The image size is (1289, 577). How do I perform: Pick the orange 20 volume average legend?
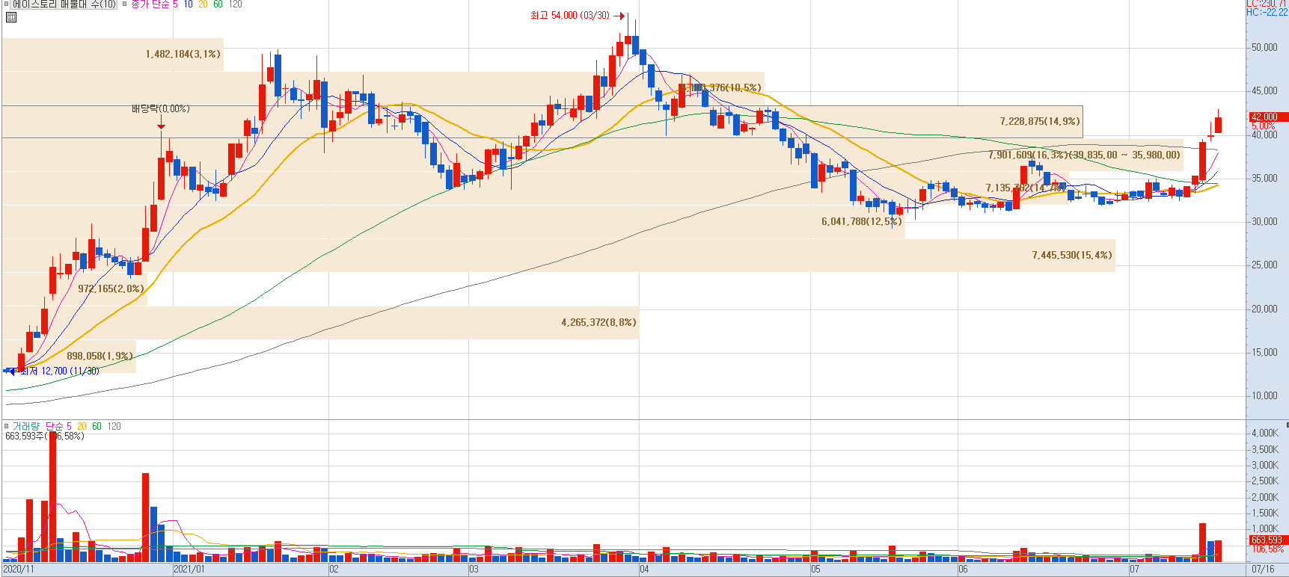82,426
